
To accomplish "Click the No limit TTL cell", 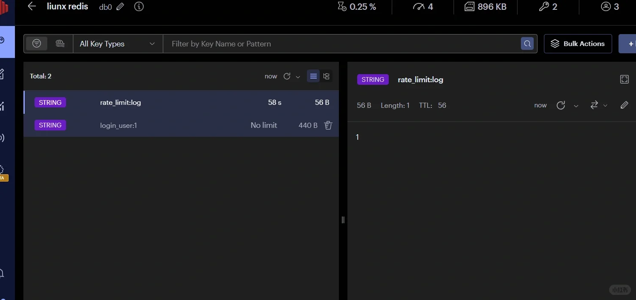I will point(264,125).
